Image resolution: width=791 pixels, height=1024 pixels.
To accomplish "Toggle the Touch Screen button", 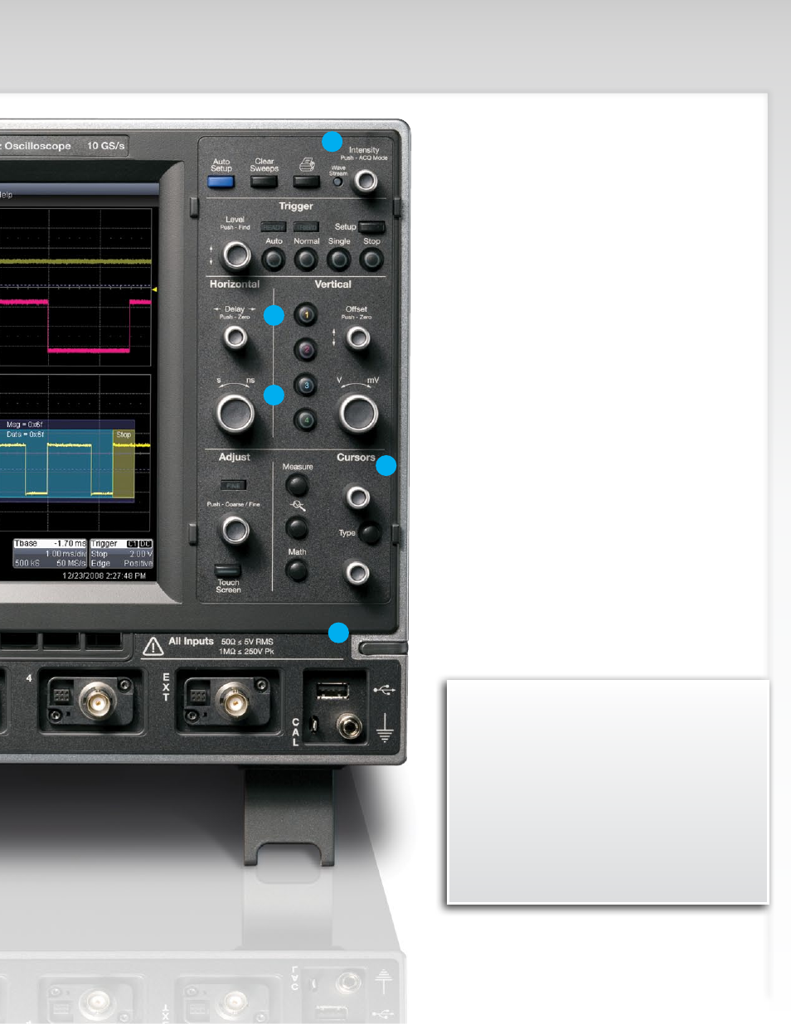I will coord(227,570).
